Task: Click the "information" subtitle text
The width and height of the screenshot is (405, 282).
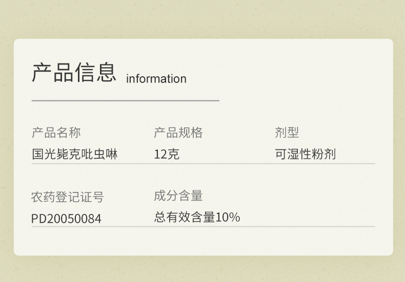Action: tap(156, 79)
